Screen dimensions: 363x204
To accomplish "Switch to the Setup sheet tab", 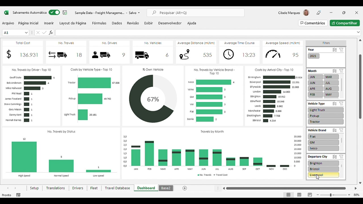I will coord(34,188).
